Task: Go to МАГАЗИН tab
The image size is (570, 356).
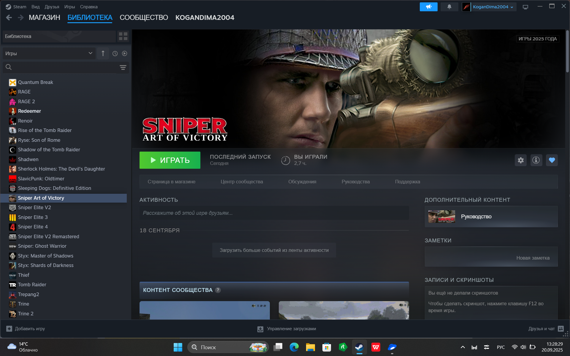Action: (x=45, y=18)
